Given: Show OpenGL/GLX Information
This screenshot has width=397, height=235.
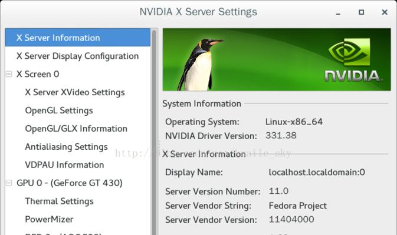Looking at the screenshot, I should coord(76,129).
